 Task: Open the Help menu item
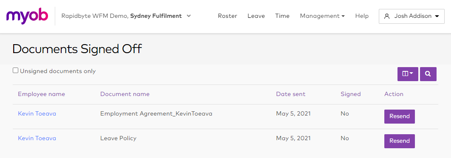(362, 16)
